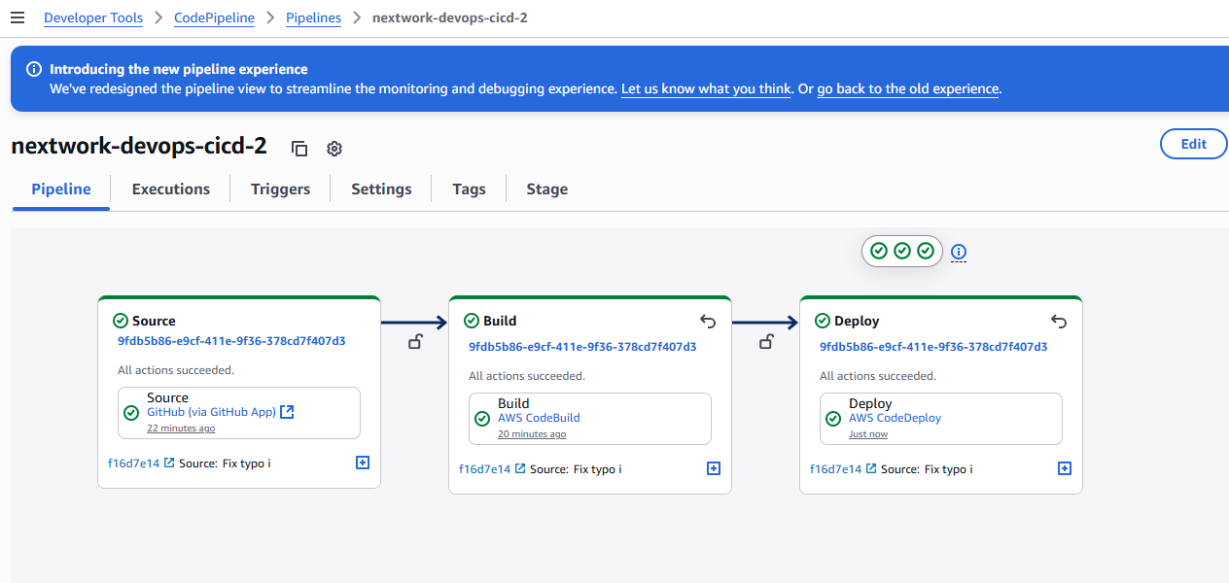Click 'go back to the old experience' link

(907, 88)
